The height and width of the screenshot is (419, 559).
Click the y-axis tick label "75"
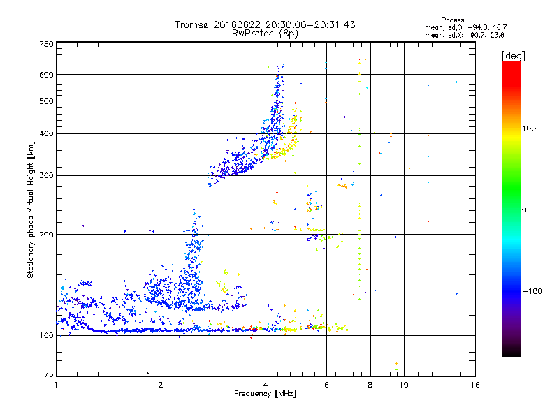[x=49, y=374]
